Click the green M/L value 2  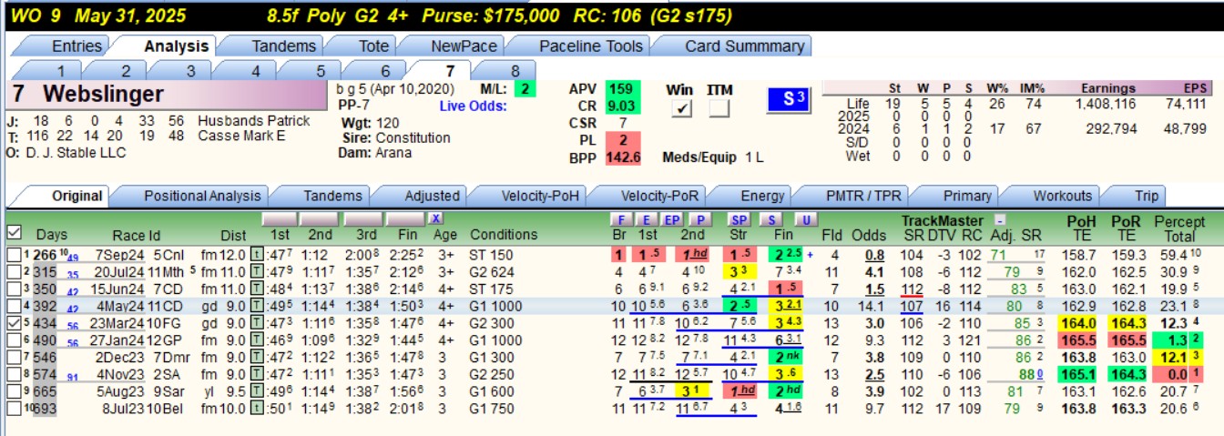click(x=524, y=89)
